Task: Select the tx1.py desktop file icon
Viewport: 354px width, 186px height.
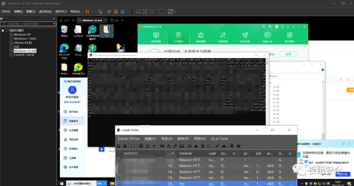Action: click(x=78, y=50)
